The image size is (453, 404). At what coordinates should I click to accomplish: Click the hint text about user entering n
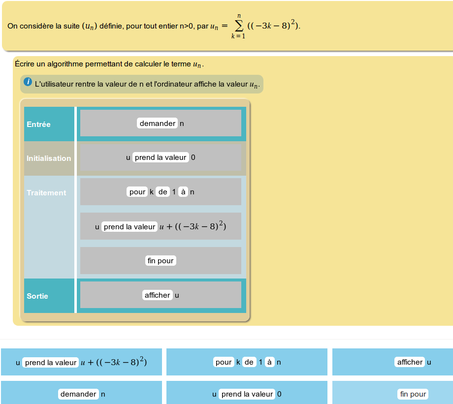coord(147,84)
